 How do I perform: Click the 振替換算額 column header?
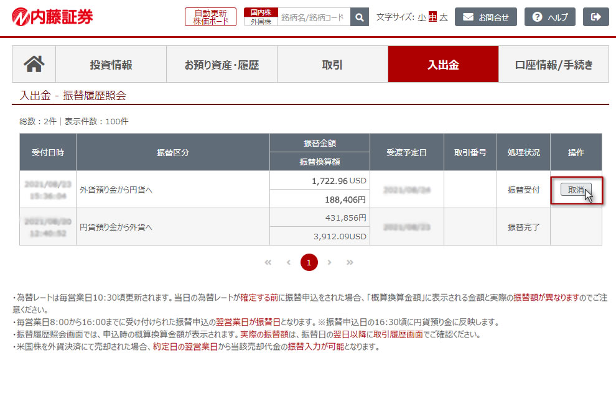point(320,162)
